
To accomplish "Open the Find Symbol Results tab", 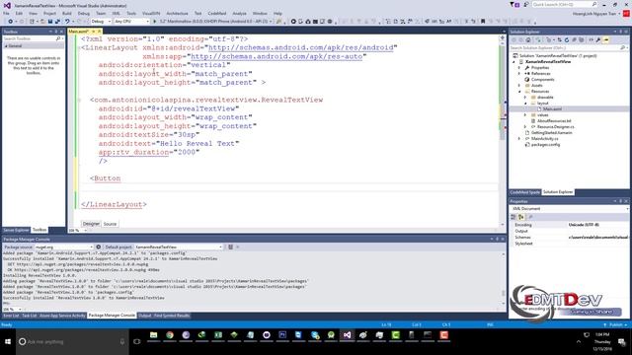I will coord(172,316).
